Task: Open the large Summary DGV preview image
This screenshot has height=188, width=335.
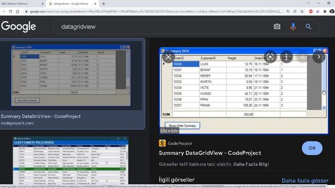Action: click(x=244, y=91)
